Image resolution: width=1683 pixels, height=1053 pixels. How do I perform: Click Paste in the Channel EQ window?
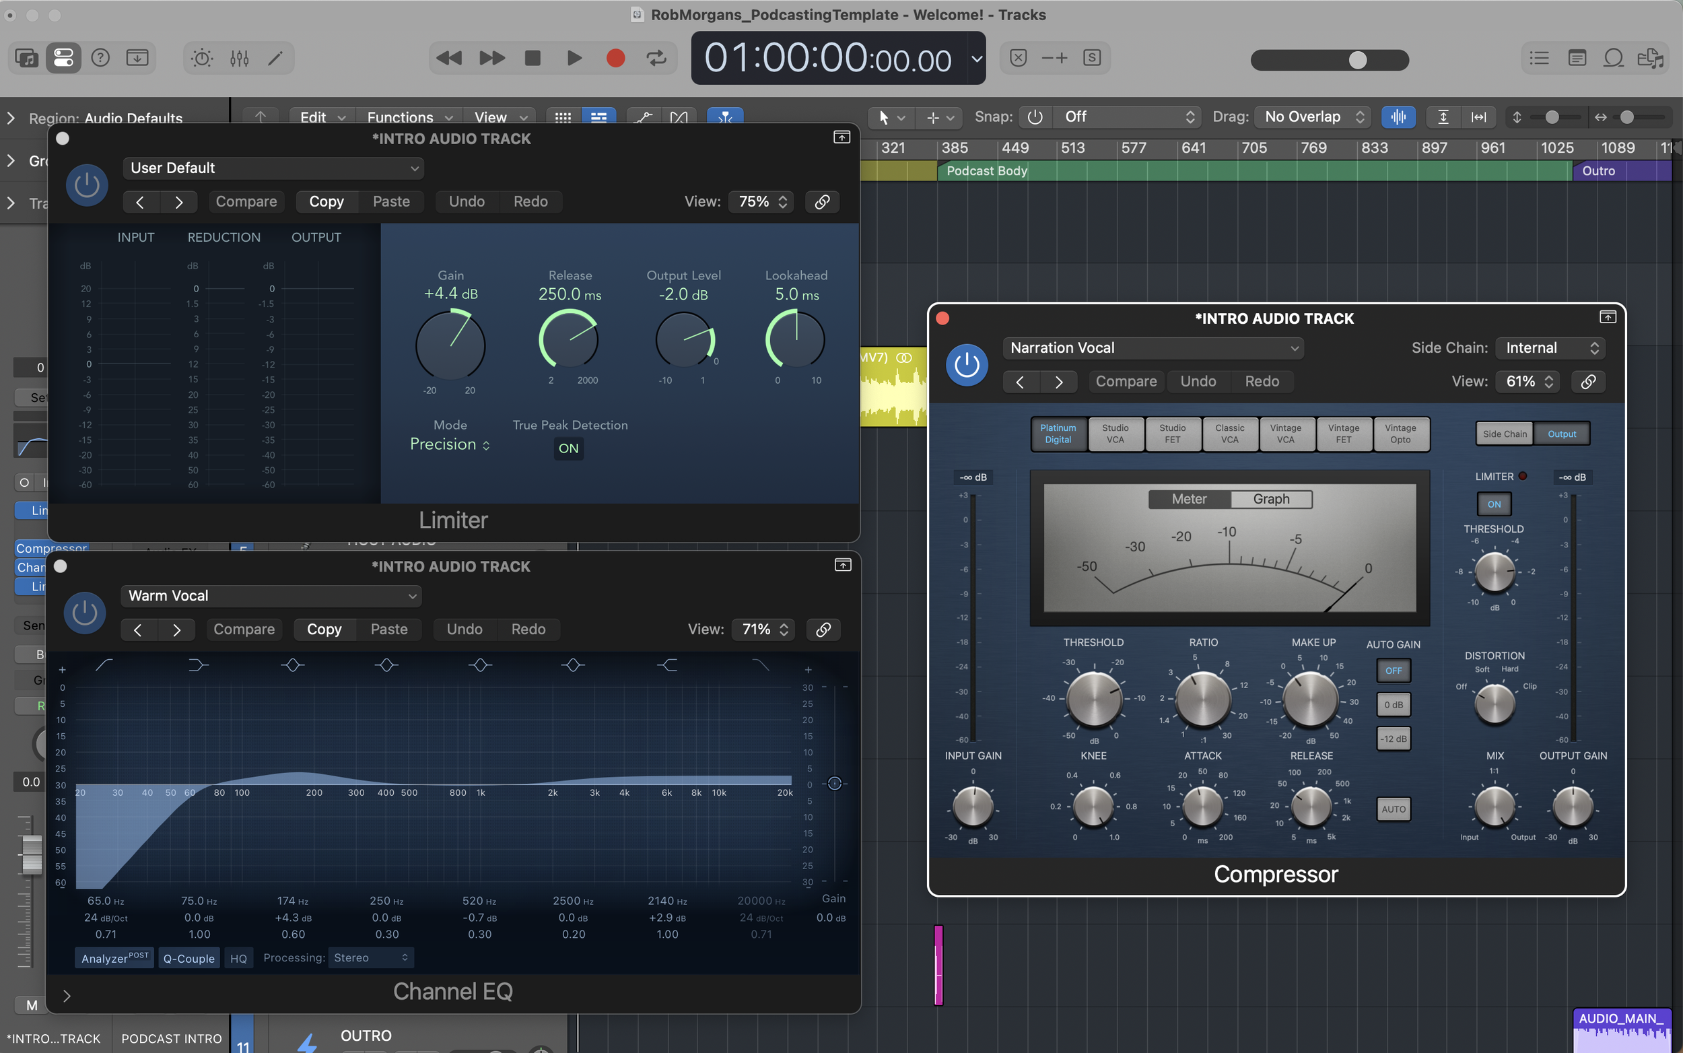pyautogui.click(x=389, y=630)
